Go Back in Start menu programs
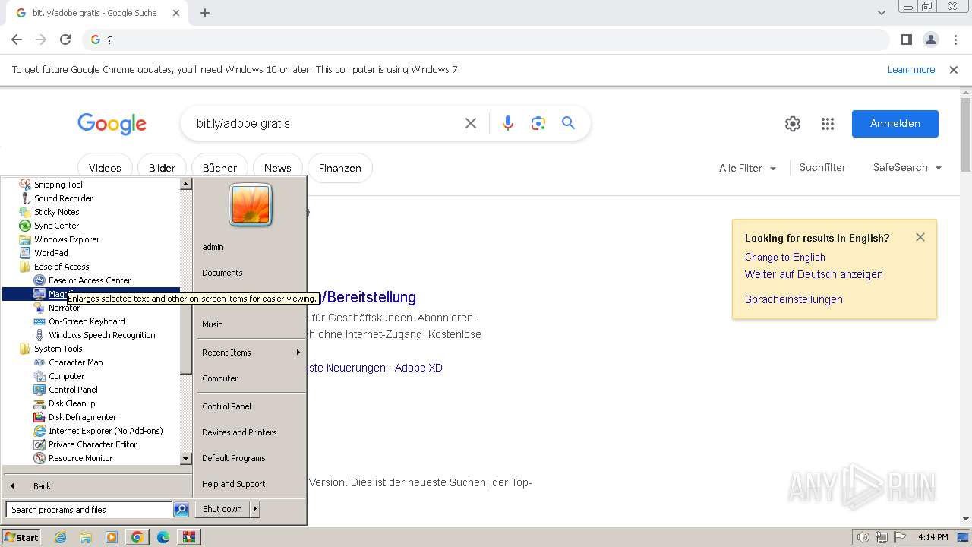This screenshot has height=547, width=972. tap(42, 486)
